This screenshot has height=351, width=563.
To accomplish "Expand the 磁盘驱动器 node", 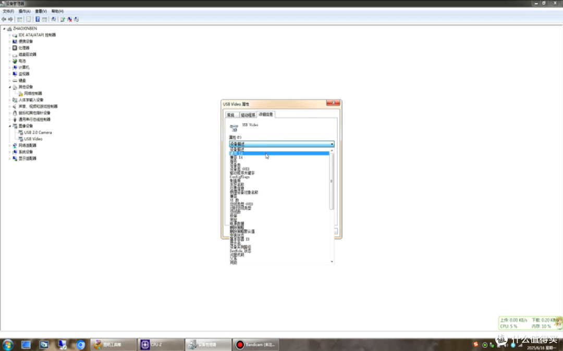I will tap(10, 55).
